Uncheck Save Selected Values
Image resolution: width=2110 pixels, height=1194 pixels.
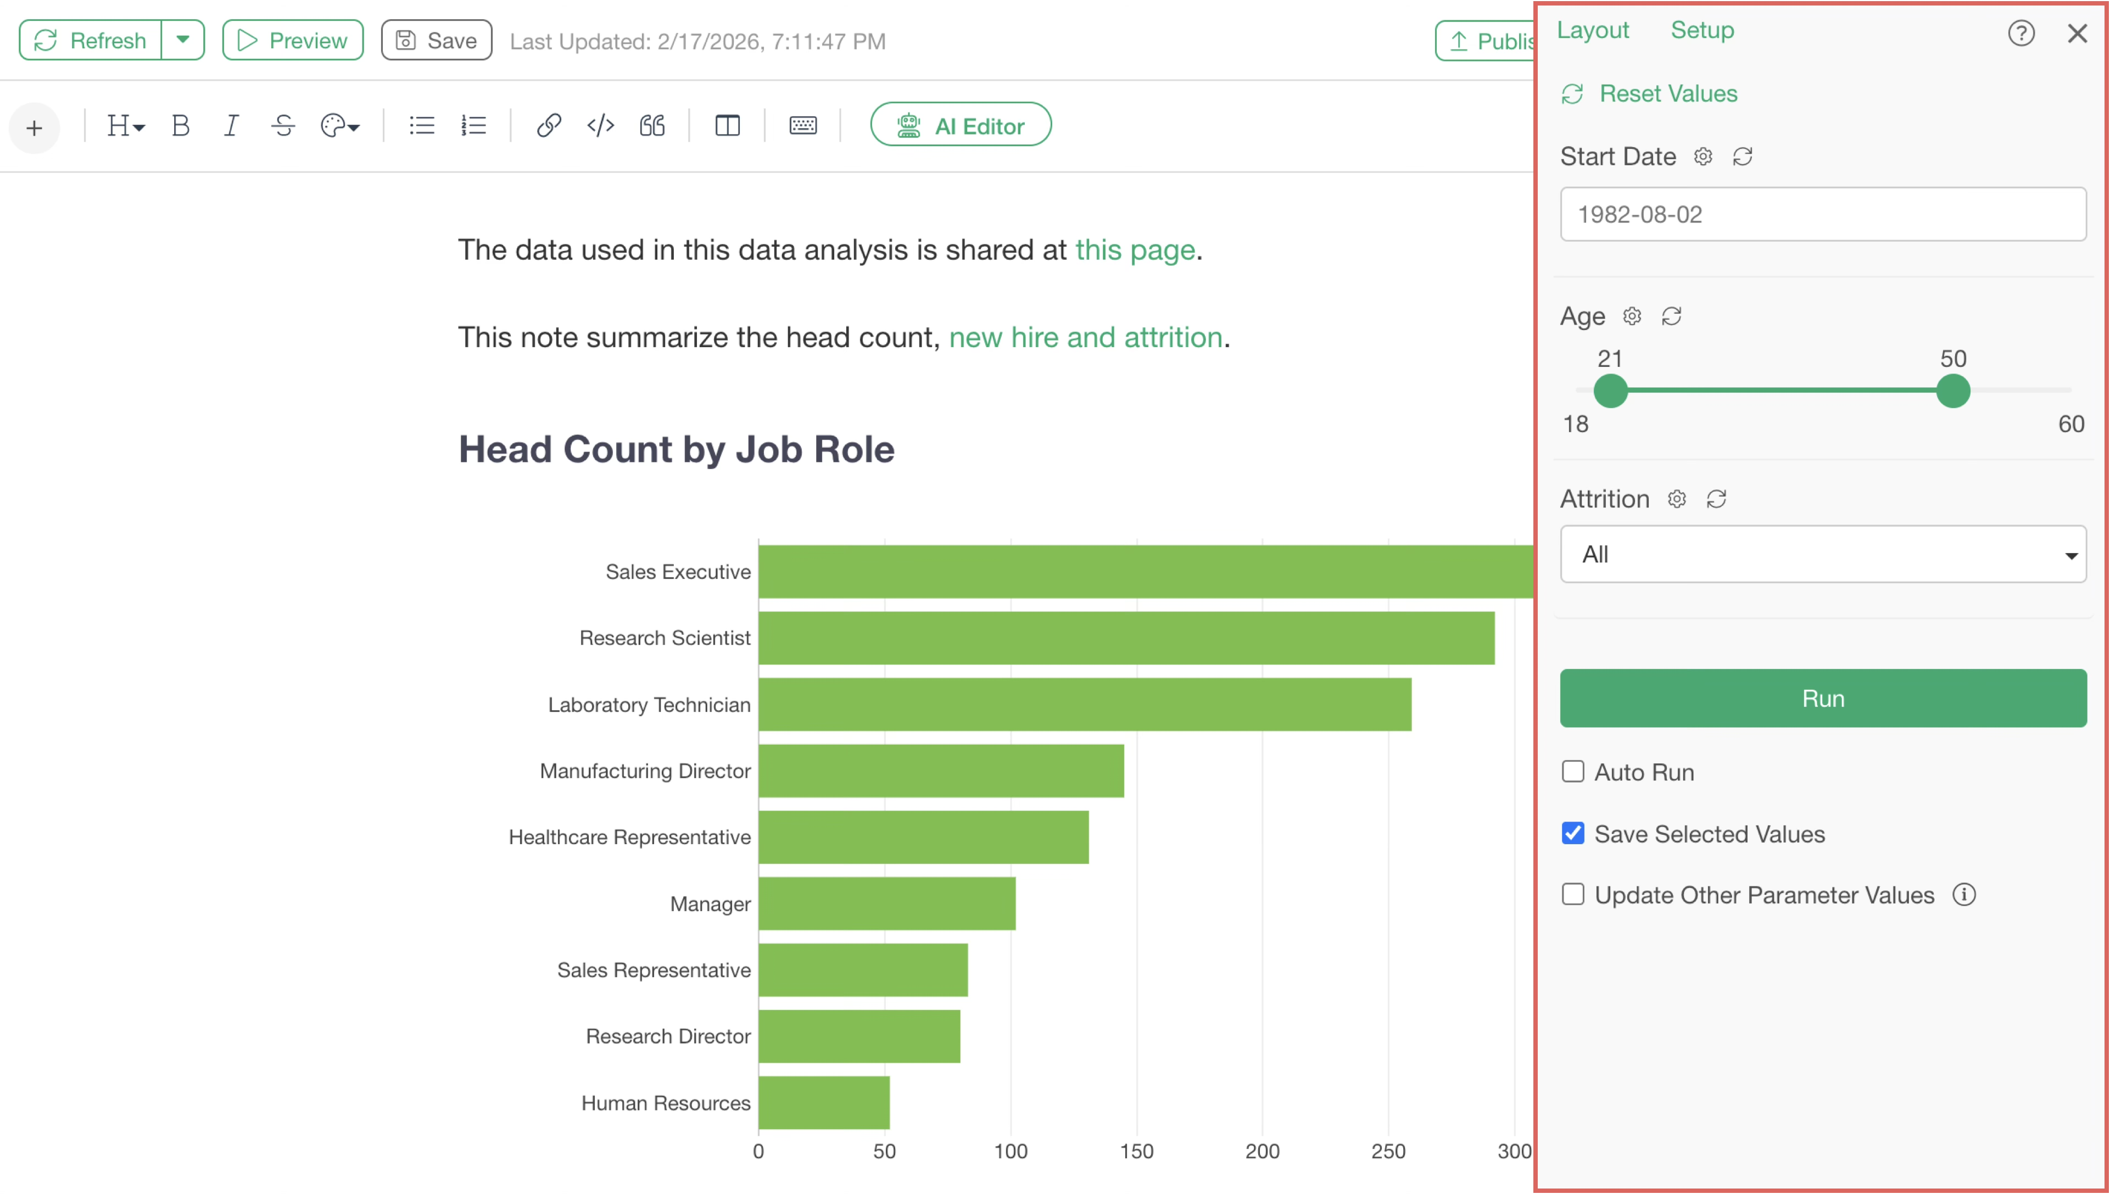click(1573, 833)
